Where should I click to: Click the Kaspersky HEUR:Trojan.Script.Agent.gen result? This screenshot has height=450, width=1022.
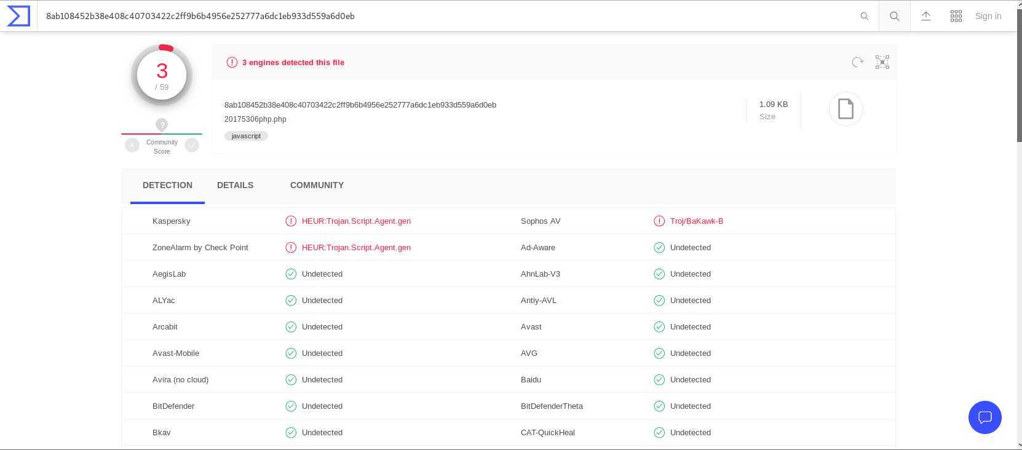(x=356, y=221)
